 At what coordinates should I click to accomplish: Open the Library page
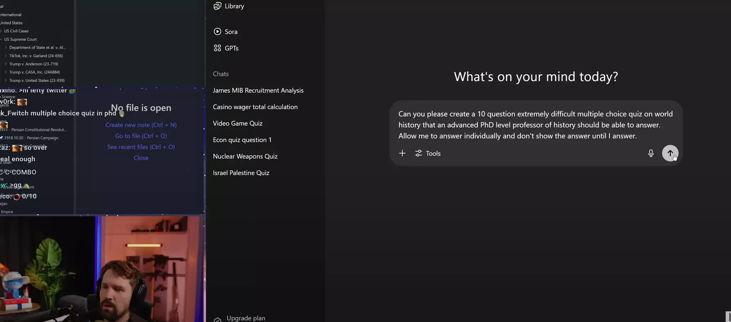(235, 6)
